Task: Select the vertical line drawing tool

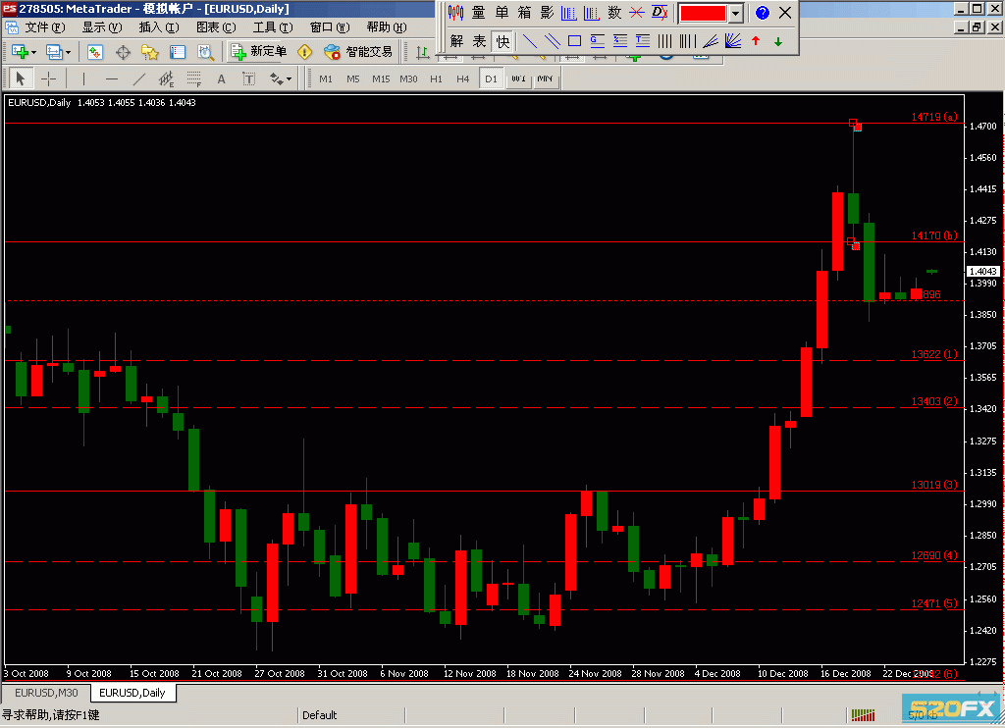Action: (x=83, y=78)
